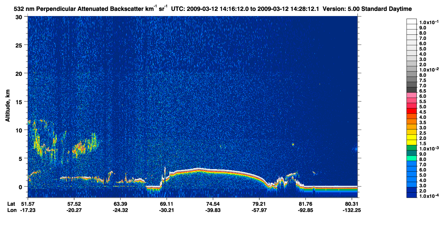442x227 pixels.
Task: Click the 1.0x10-4 colorbar label
Action: point(429,196)
